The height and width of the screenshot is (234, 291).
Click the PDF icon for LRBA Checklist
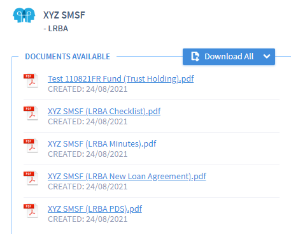[x=31, y=113]
